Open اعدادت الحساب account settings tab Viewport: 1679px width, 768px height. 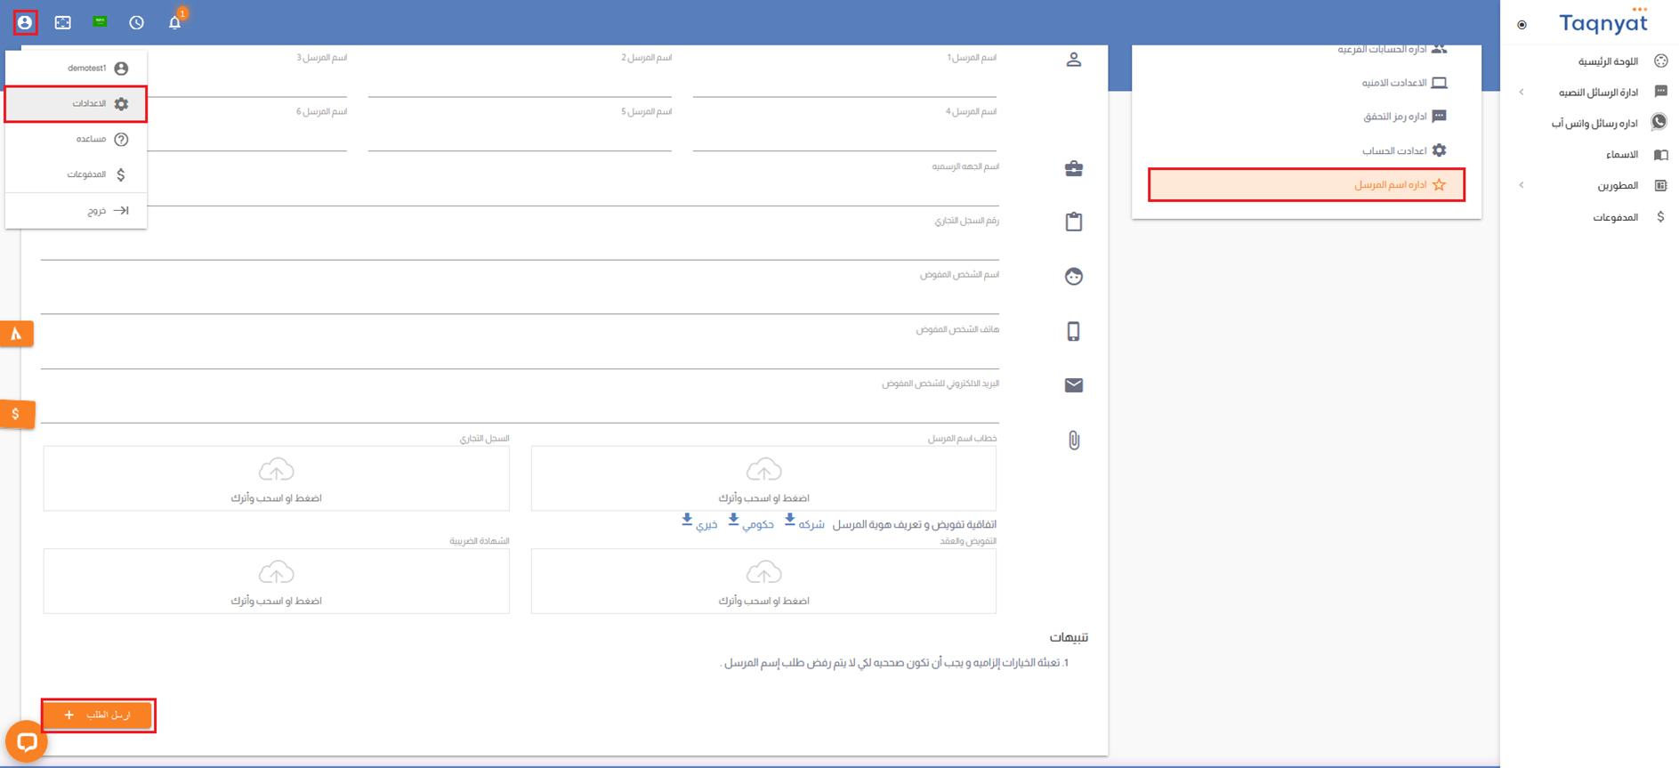[x=1306, y=151]
